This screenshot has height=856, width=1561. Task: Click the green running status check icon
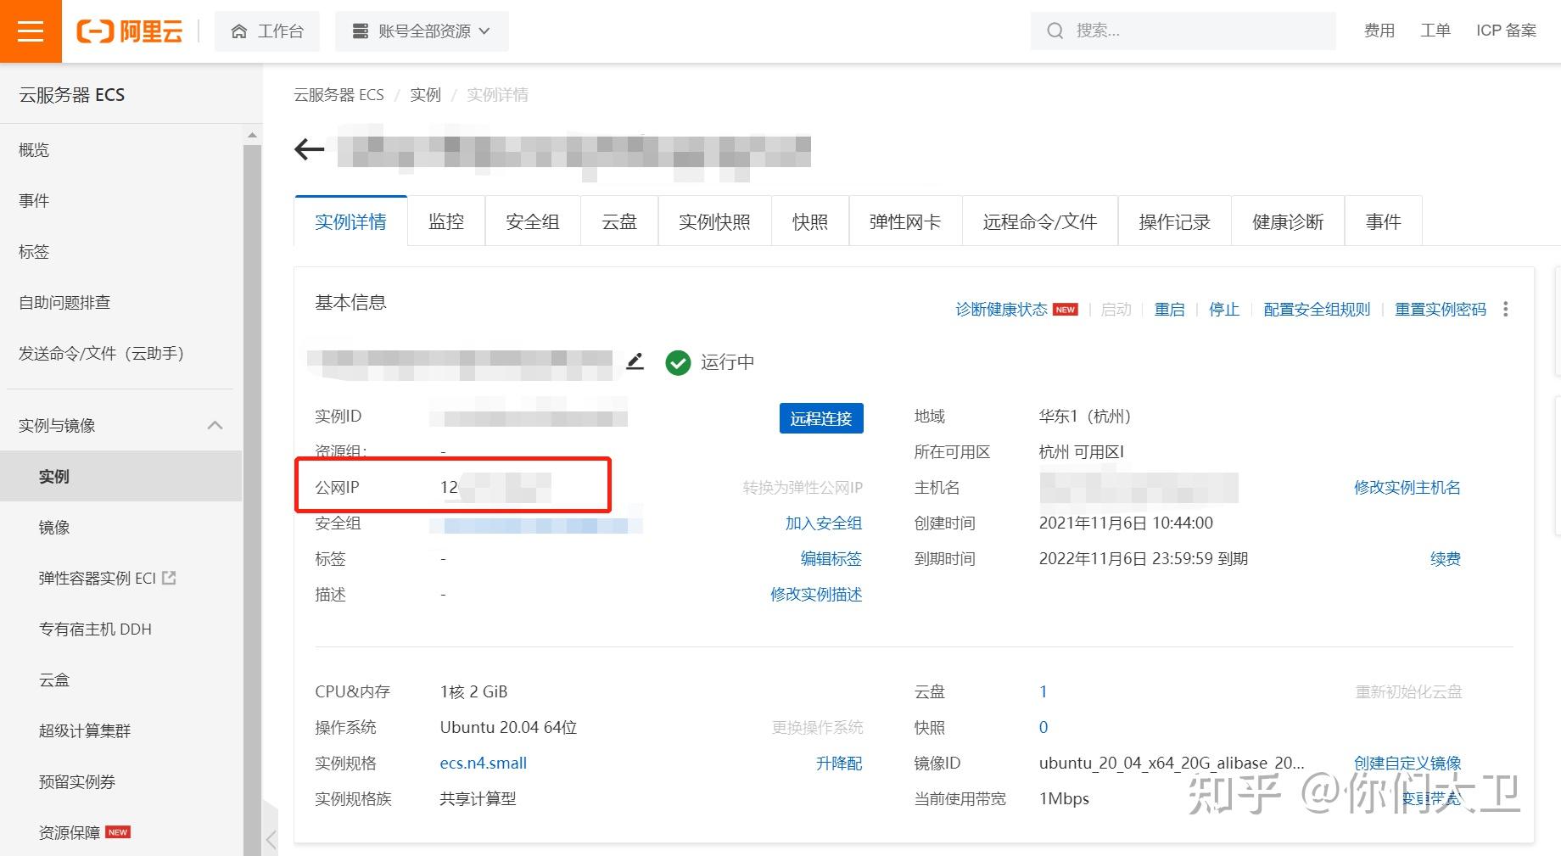678,362
